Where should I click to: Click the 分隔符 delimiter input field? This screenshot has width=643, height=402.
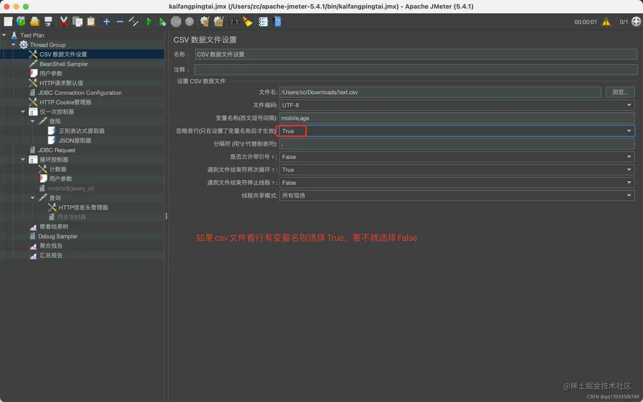coord(457,144)
